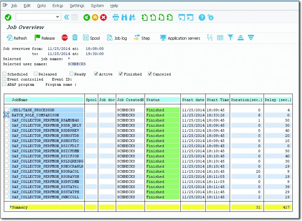Click the Sort descending icon
This screenshot has width=302, height=221.
[251, 37]
